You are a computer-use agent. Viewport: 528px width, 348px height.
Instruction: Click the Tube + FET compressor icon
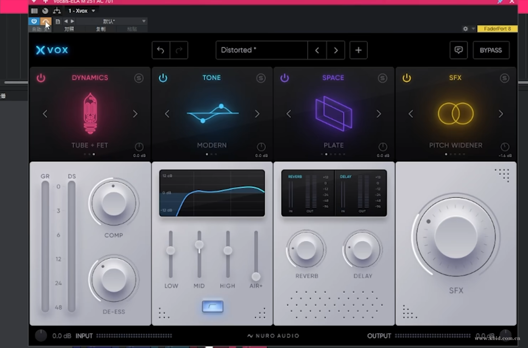tap(90, 113)
